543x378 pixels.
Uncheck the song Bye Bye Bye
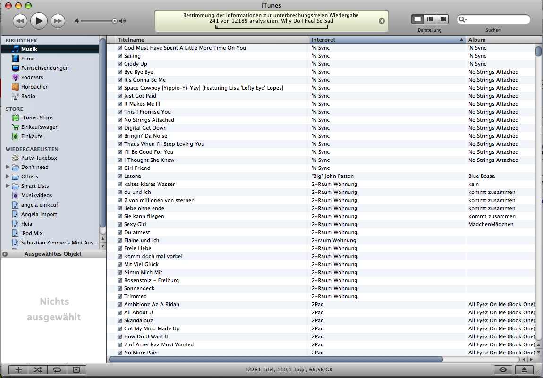(x=120, y=72)
